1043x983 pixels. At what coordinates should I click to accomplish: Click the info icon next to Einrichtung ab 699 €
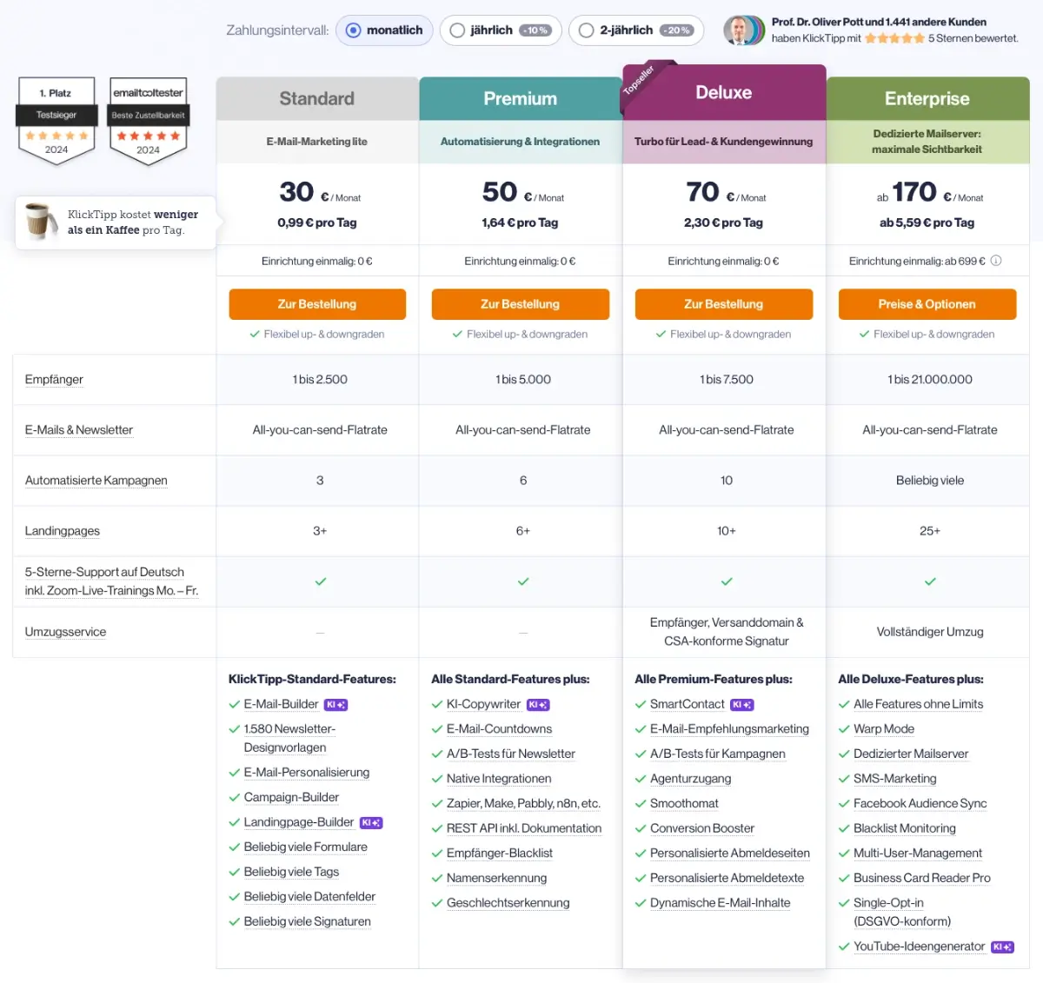pyautogui.click(x=996, y=261)
